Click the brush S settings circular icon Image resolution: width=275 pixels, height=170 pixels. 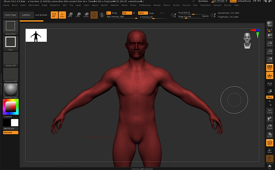coord(173,15)
